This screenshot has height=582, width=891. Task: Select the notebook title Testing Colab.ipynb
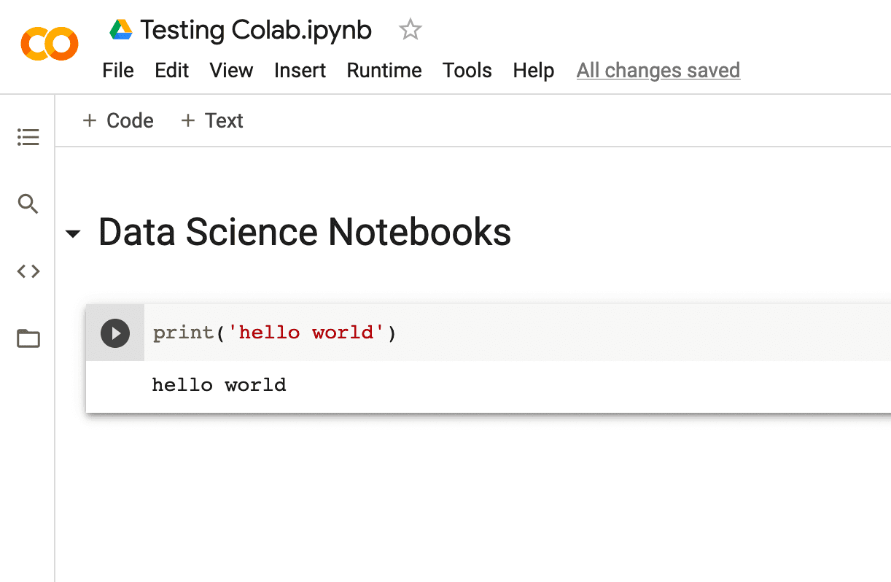pyautogui.click(x=254, y=29)
